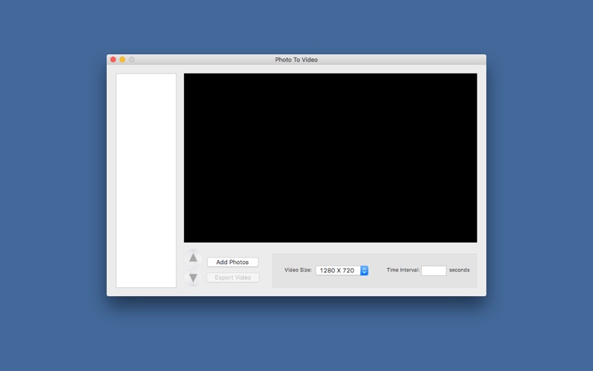Screen dimensions: 593x371
Task: Click the empty photo list panel
Action: pos(146,180)
